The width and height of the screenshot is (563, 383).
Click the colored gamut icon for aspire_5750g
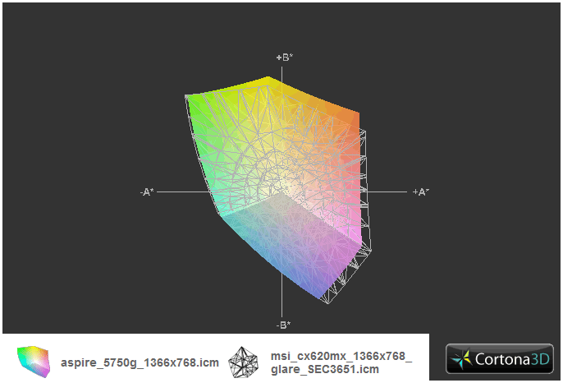pyautogui.click(x=34, y=362)
